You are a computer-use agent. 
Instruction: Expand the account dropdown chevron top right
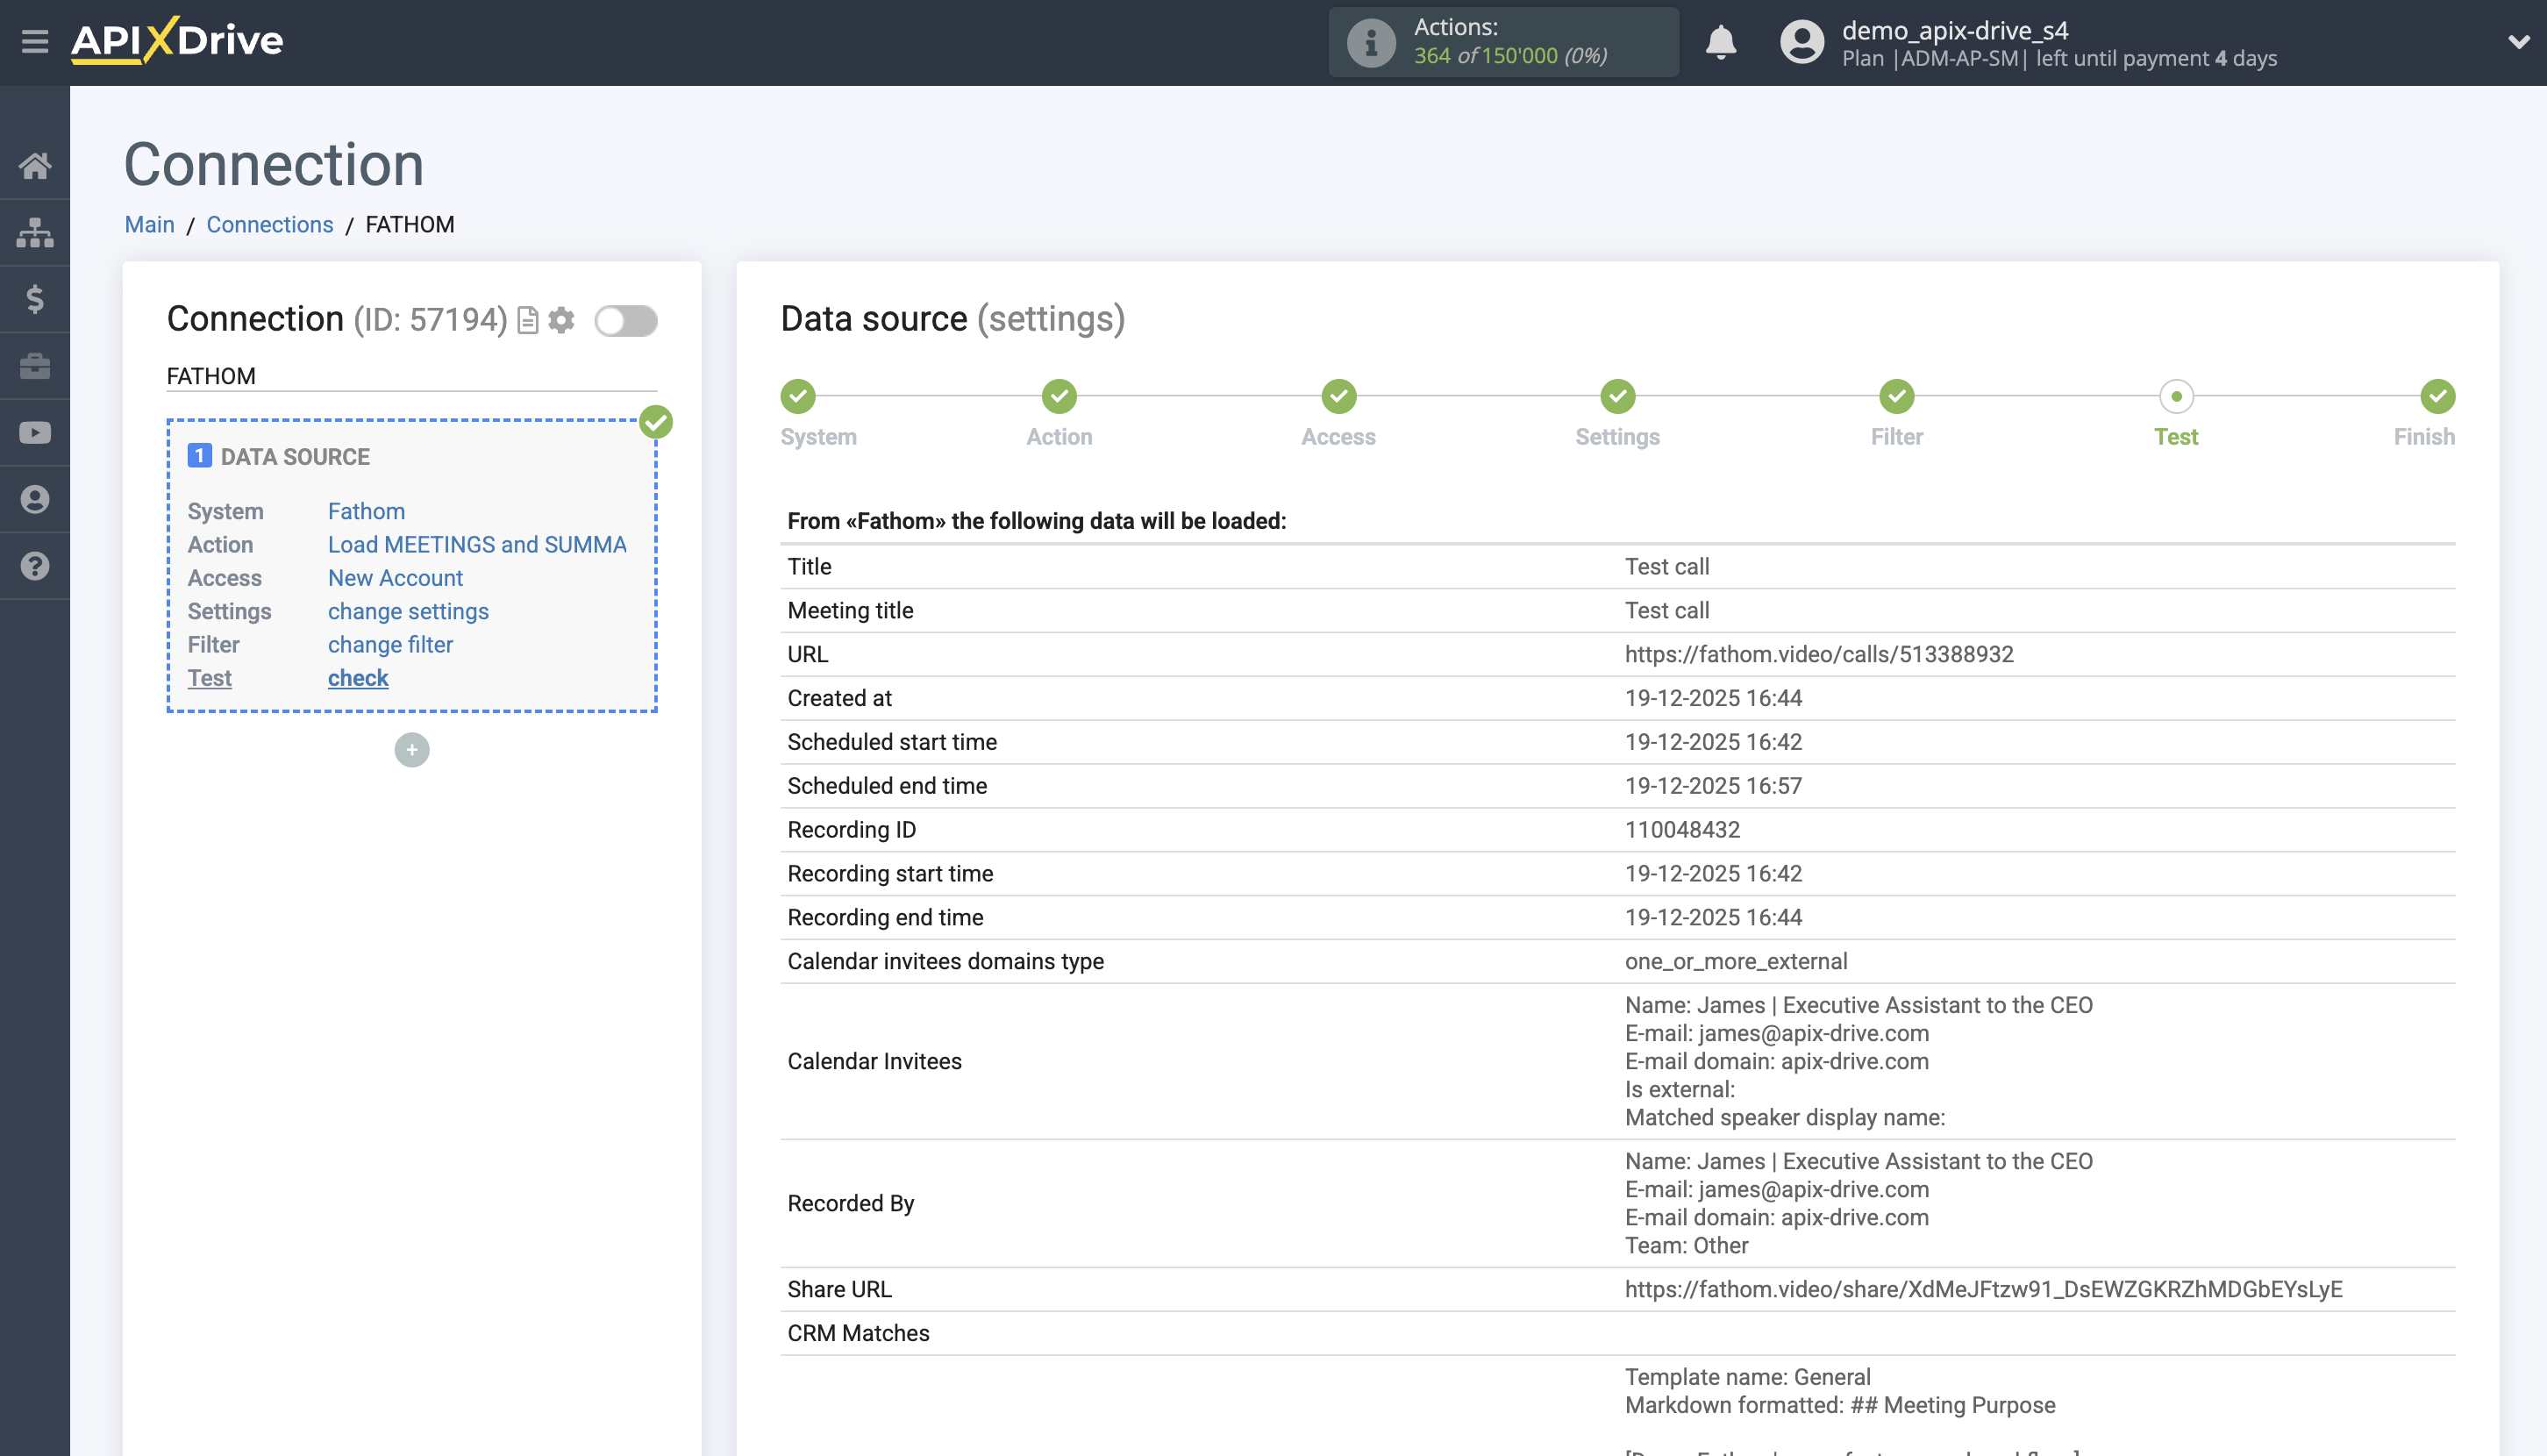(x=2518, y=44)
